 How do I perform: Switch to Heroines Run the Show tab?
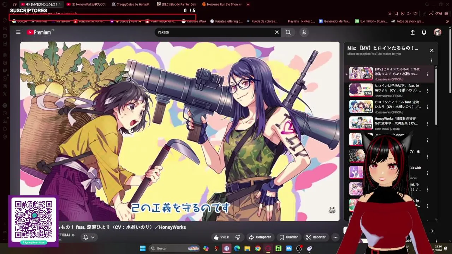click(x=222, y=4)
